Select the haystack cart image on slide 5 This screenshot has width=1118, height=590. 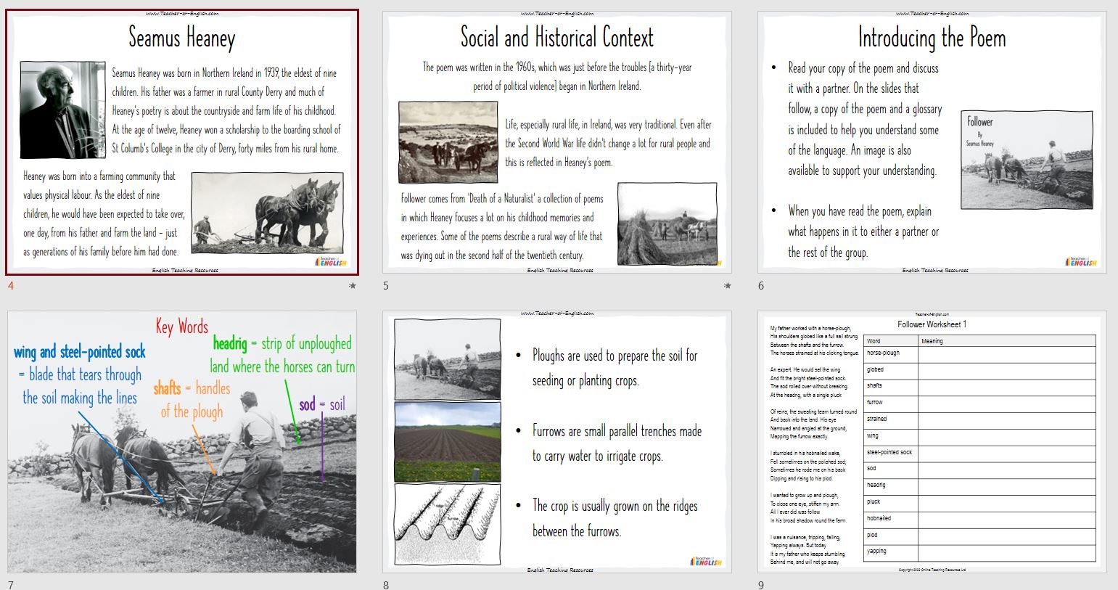coord(667,223)
